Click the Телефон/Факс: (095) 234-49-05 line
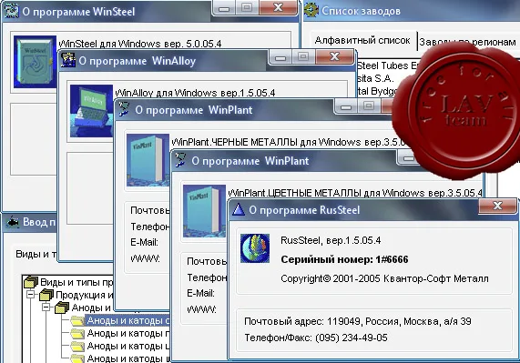 (x=316, y=338)
